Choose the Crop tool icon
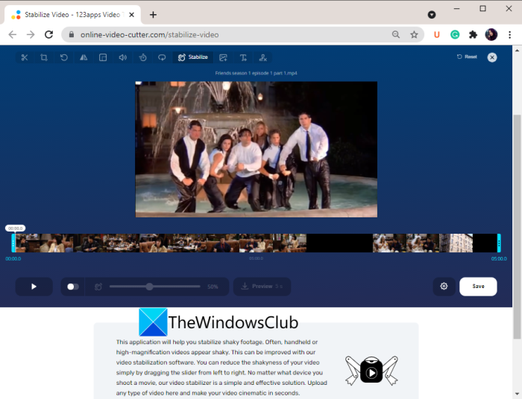The width and height of the screenshot is (522, 399). (x=44, y=57)
